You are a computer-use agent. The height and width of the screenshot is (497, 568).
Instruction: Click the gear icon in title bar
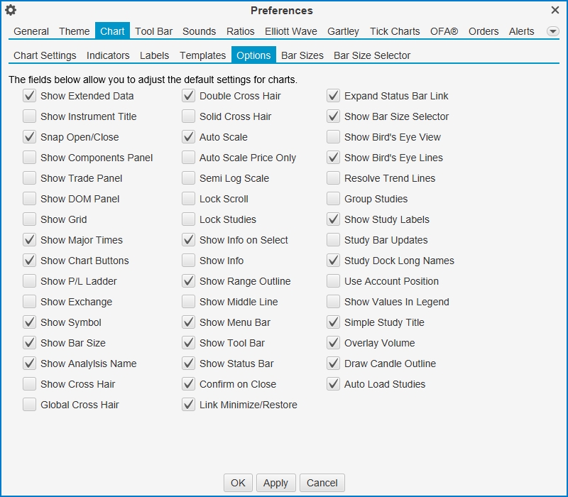(11, 10)
